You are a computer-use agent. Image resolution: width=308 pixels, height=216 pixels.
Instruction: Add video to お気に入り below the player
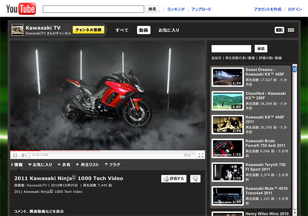point(40,165)
